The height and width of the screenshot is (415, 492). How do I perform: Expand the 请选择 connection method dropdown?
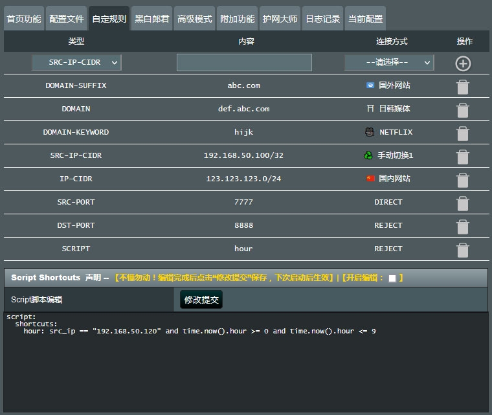tap(389, 63)
